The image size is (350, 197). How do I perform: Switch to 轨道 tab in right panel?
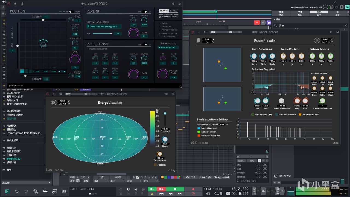281,15
